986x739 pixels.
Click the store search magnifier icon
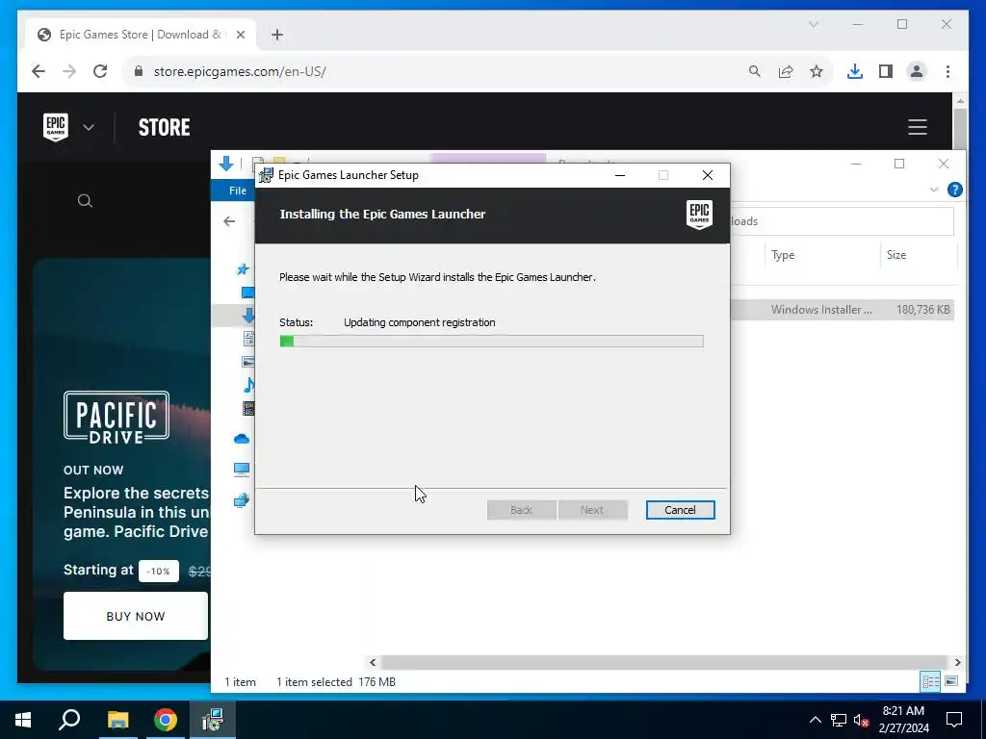click(x=85, y=200)
